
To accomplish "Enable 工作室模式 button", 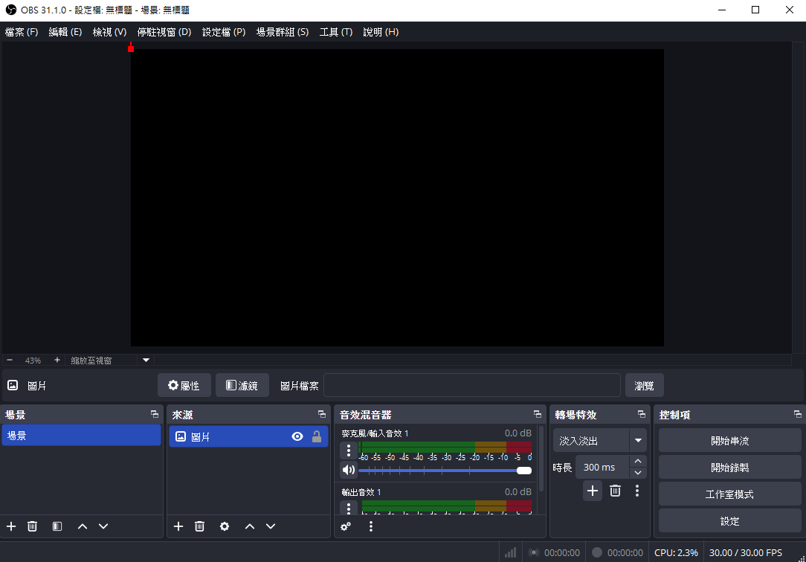I will pyautogui.click(x=729, y=494).
